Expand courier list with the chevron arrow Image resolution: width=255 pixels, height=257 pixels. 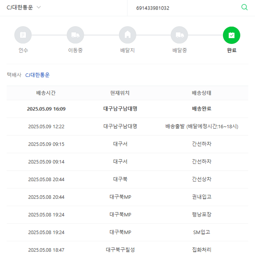point(38,7)
